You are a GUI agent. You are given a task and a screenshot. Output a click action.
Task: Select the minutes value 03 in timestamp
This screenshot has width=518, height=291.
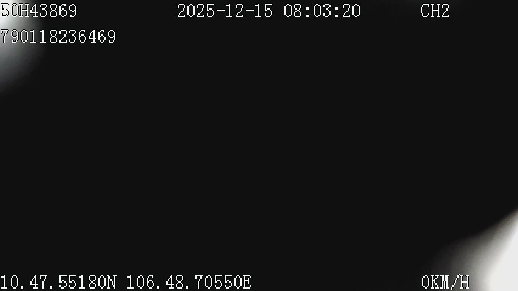pos(322,11)
